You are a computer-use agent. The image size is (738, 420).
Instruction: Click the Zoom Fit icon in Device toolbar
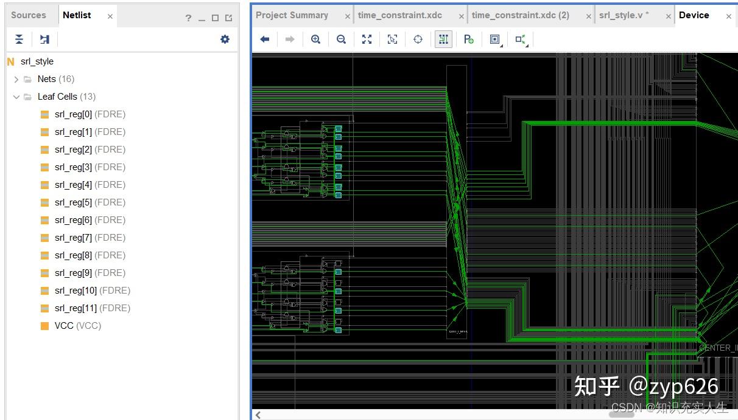[367, 40]
